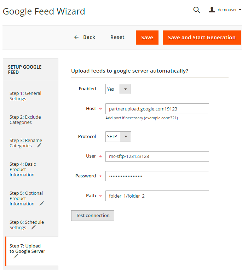Switch to Step 4: Basic Product Information

[23, 169]
